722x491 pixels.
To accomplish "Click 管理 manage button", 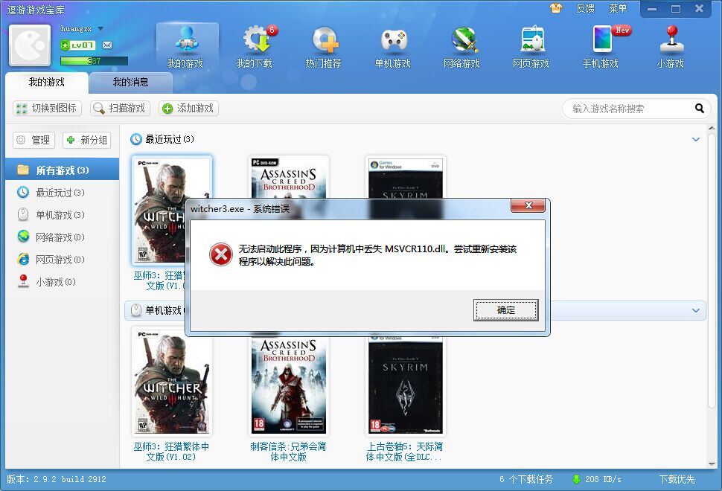I will (34, 140).
